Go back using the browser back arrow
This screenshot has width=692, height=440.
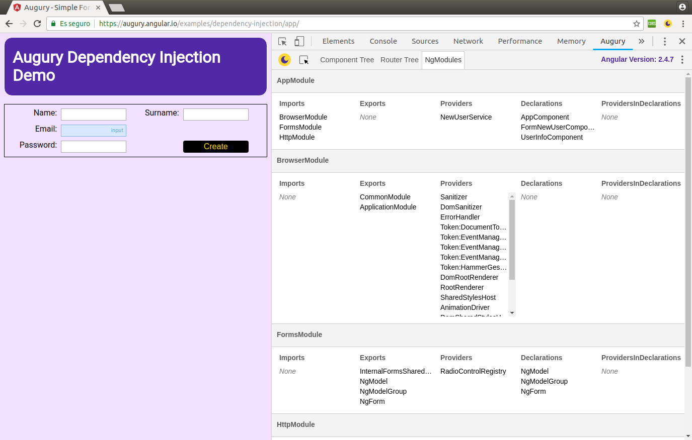coord(9,24)
